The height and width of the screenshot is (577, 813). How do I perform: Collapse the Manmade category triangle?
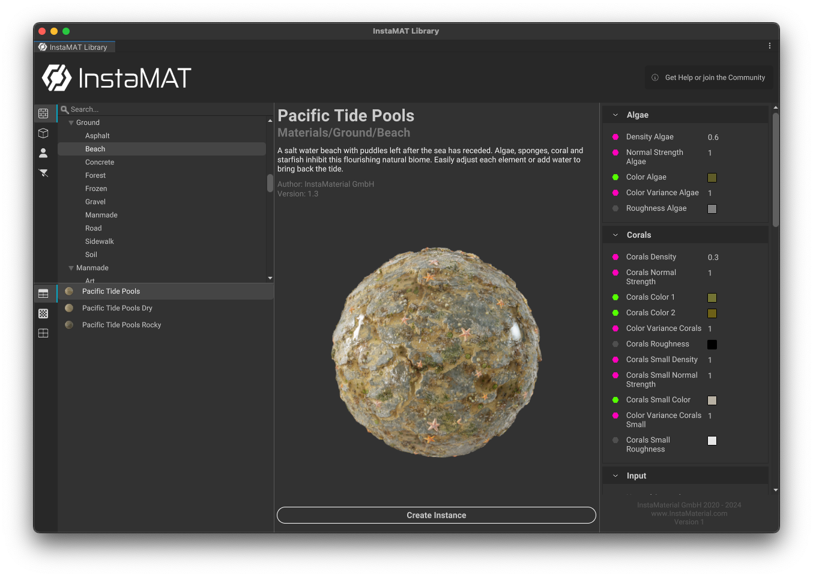[71, 268]
